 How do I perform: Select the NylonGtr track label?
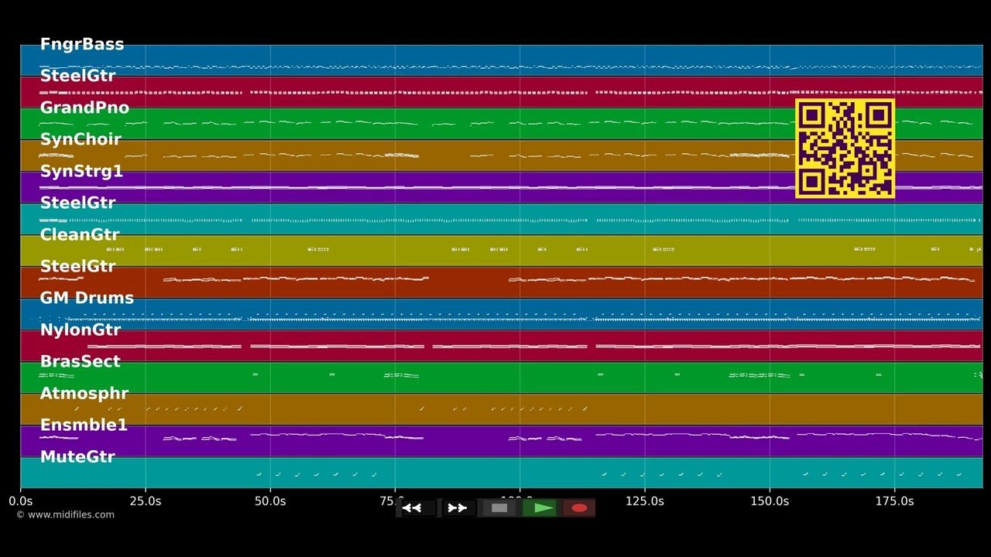[81, 330]
